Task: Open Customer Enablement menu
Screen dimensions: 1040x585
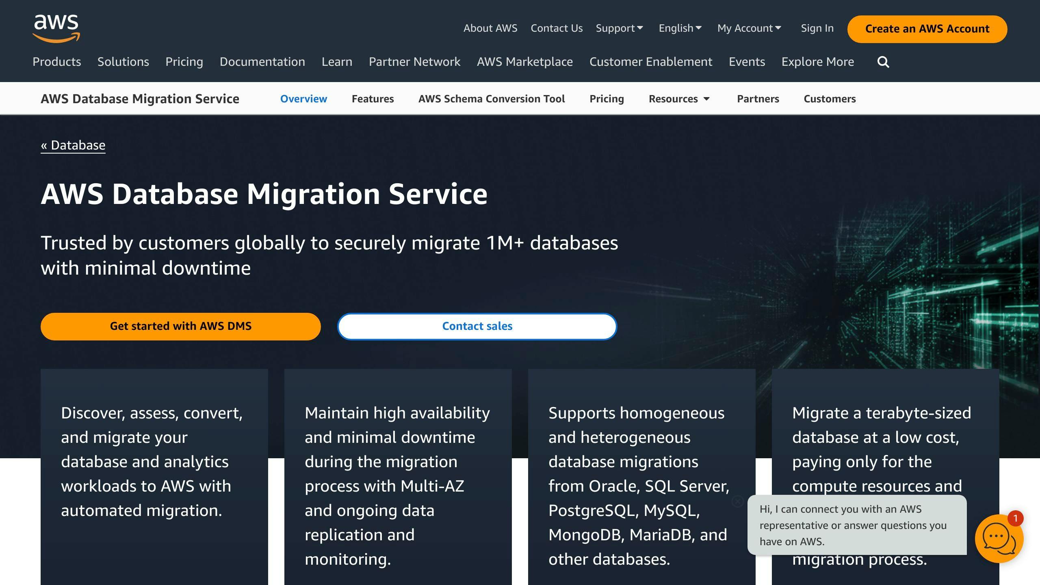Action: point(650,62)
